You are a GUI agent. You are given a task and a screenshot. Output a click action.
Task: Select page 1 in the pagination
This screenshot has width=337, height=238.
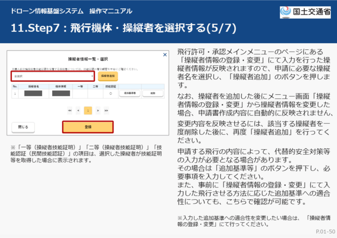[x=88, y=111]
